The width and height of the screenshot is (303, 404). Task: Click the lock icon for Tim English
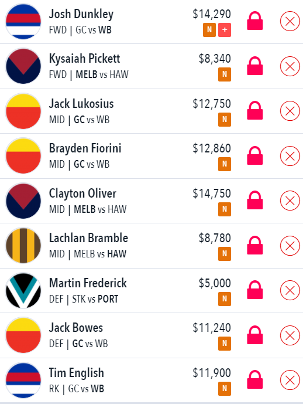254,379
